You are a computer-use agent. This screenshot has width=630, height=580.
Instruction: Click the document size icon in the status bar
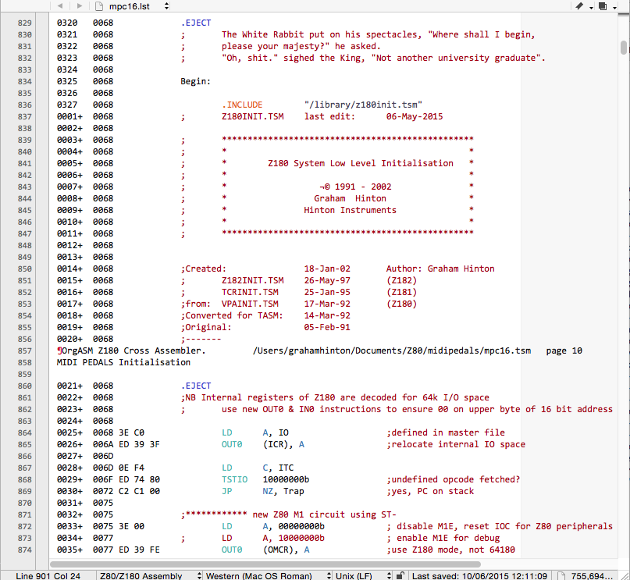[561, 575]
